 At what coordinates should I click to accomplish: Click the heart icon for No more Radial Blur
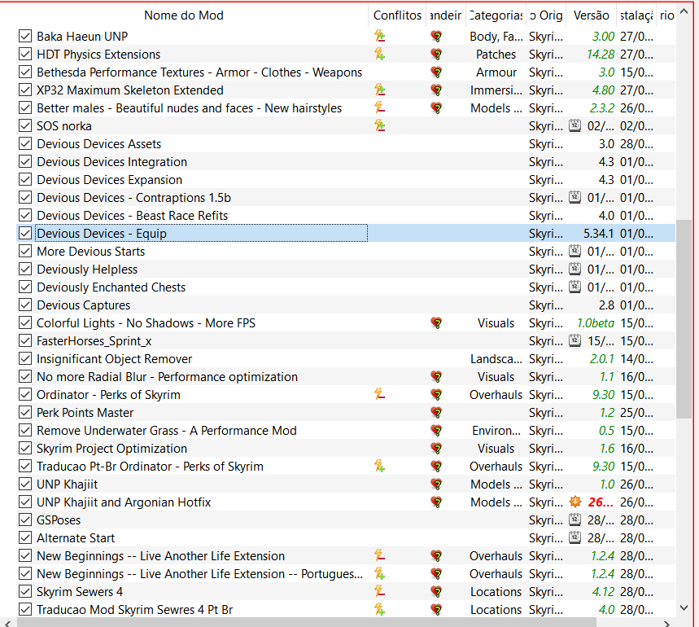pyautogui.click(x=436, y=376)
